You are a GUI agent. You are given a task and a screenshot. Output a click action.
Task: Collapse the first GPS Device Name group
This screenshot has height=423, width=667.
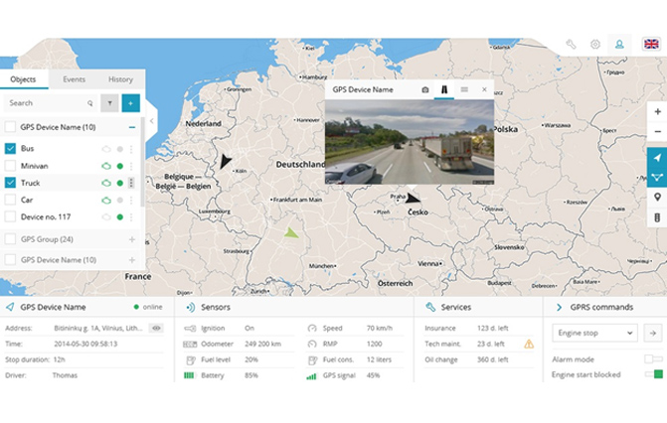131,127
